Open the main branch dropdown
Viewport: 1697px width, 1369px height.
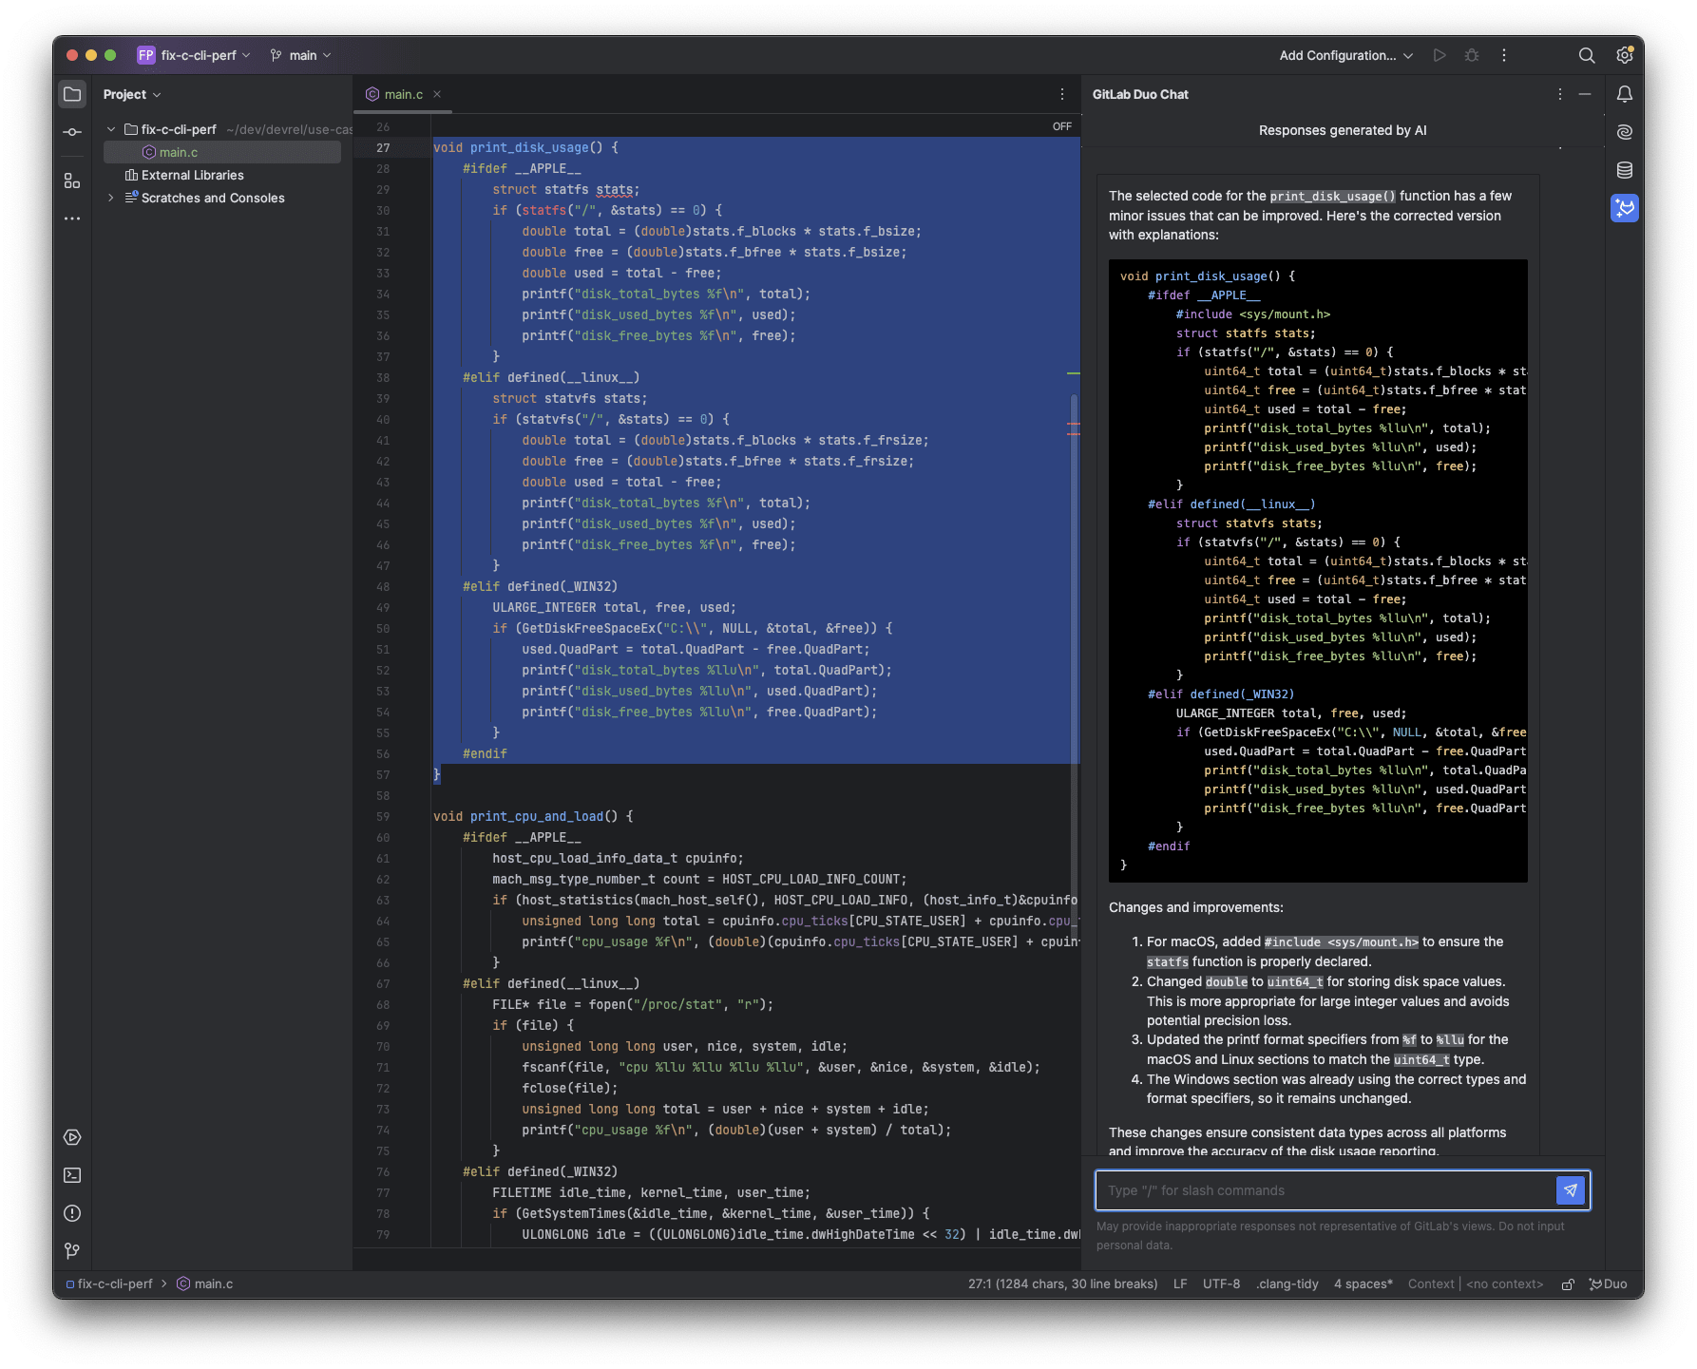pos(301,55)
